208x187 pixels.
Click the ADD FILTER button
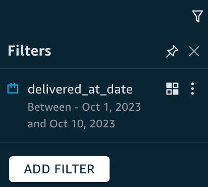coord(59,169)
